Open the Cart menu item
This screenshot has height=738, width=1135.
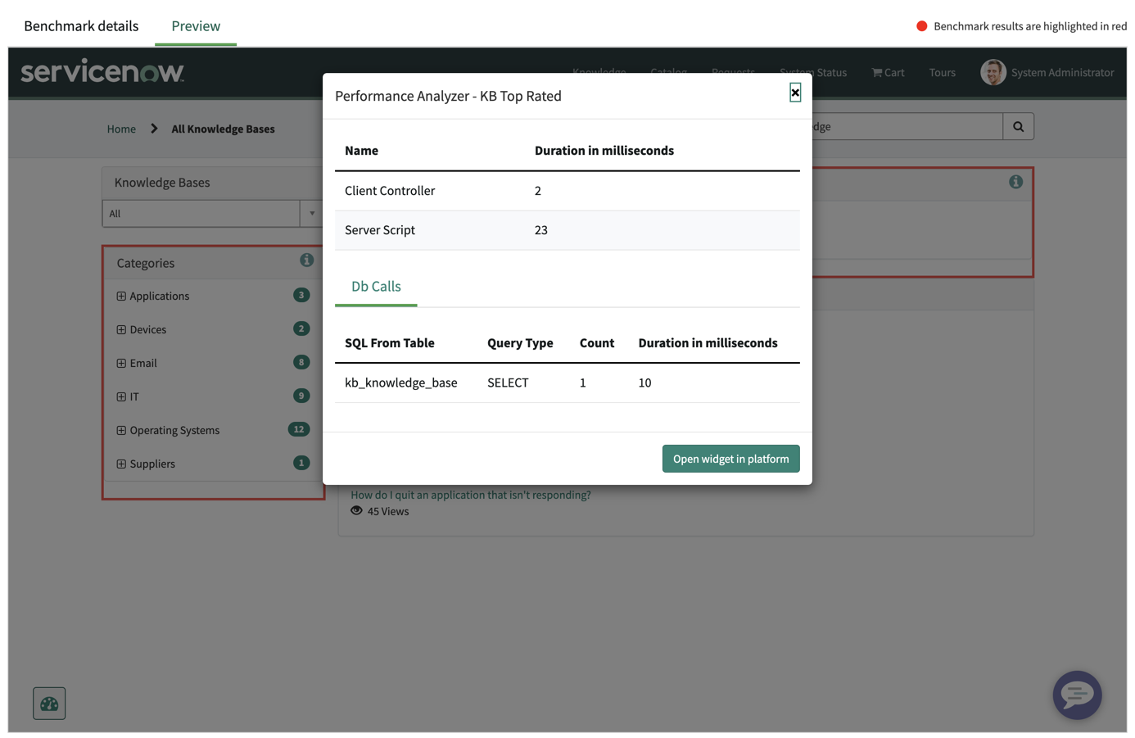tap(888, 72)
